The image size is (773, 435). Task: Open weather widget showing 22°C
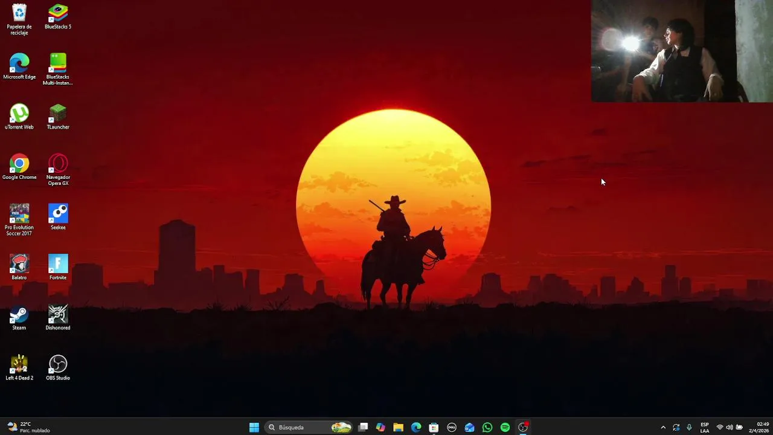pos(28,427)
